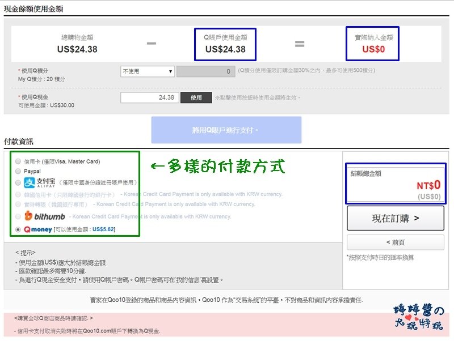Viewport: 454px width, 341px height.
Task: Click the 可使用金額 : US$30.00 text
Action: [x=47, y=105]
